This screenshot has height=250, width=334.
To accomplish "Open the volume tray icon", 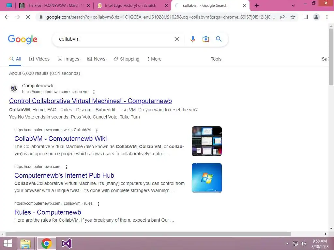I will click(303, 244).
